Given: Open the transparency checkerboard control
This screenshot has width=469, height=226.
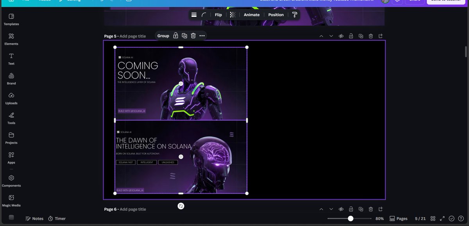Looking at the screenshot, I should 233,15.
